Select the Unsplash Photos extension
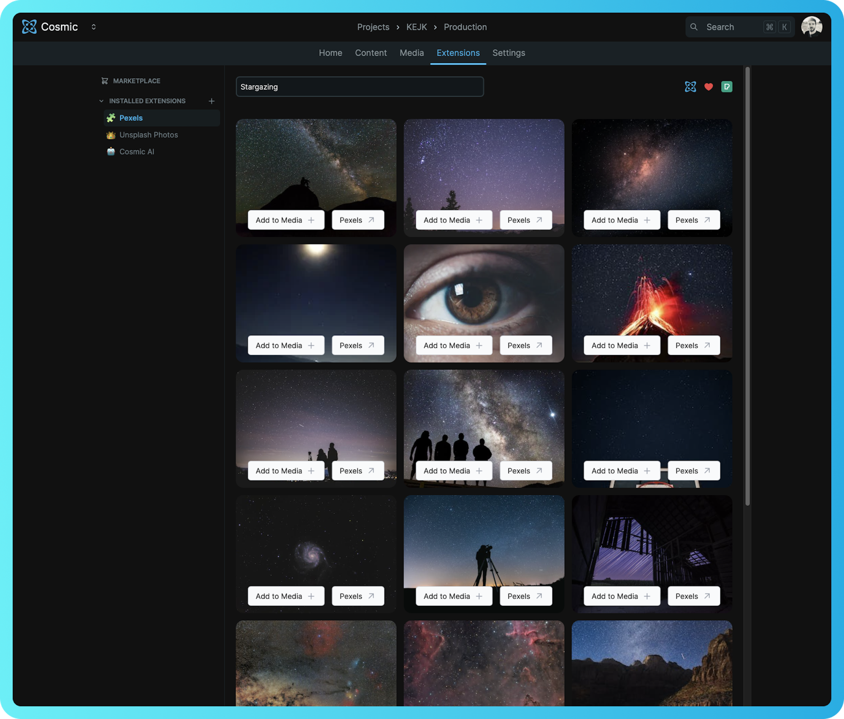 [x=149, y=135]
